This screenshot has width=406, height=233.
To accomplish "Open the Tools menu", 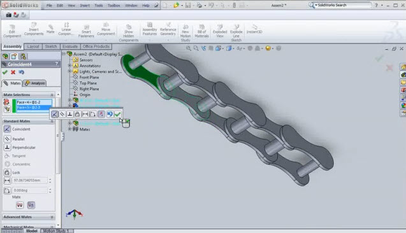I will (98, 6).
